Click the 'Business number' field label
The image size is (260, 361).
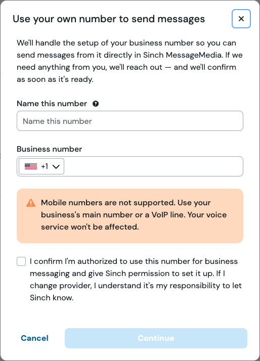tap(49, 149)
